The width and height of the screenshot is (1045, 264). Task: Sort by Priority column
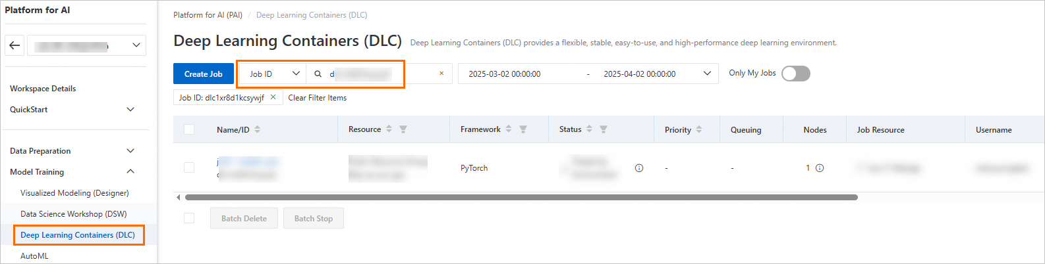pyautogui.click(x=699, y=129)
